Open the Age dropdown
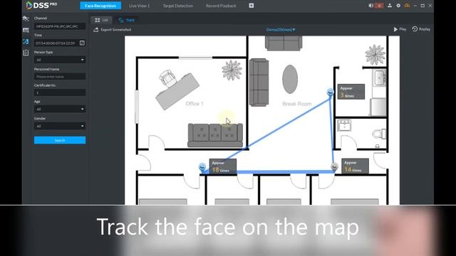Screen dimensions: 456x256 [60, 109]
